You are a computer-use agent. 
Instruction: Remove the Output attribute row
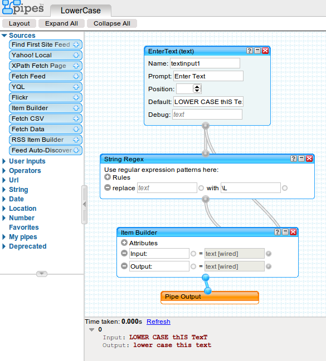click(124, 266)
